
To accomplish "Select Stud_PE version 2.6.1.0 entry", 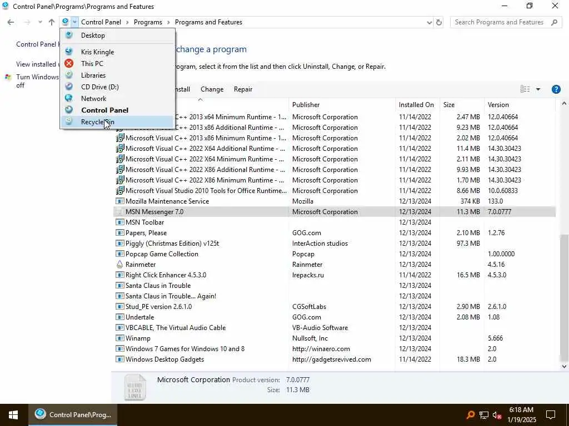I will [x=158, y=306].
